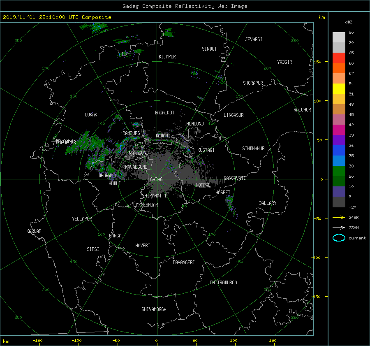Click the dBZ legend heading
This screenshot has width=370, height=346.
pos(349,22)
